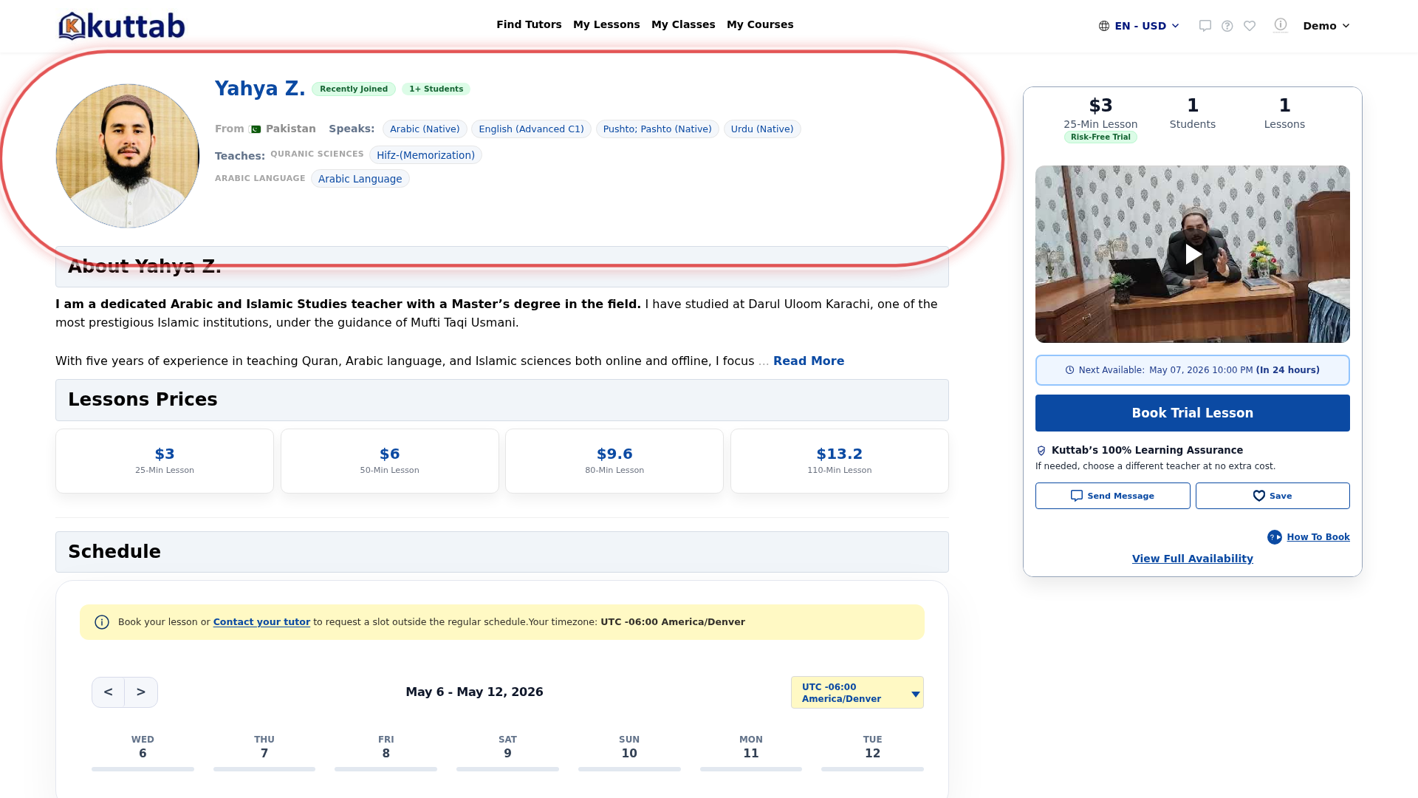Select the $3 25-Min Lesson price card
This screenshot has height=798, width=1418.
coord(165,461)
